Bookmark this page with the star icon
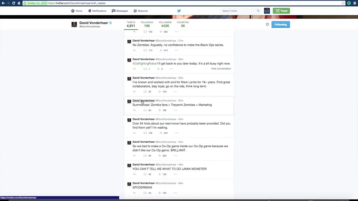The height and width of the screenshot is (201, 358). 343,3
